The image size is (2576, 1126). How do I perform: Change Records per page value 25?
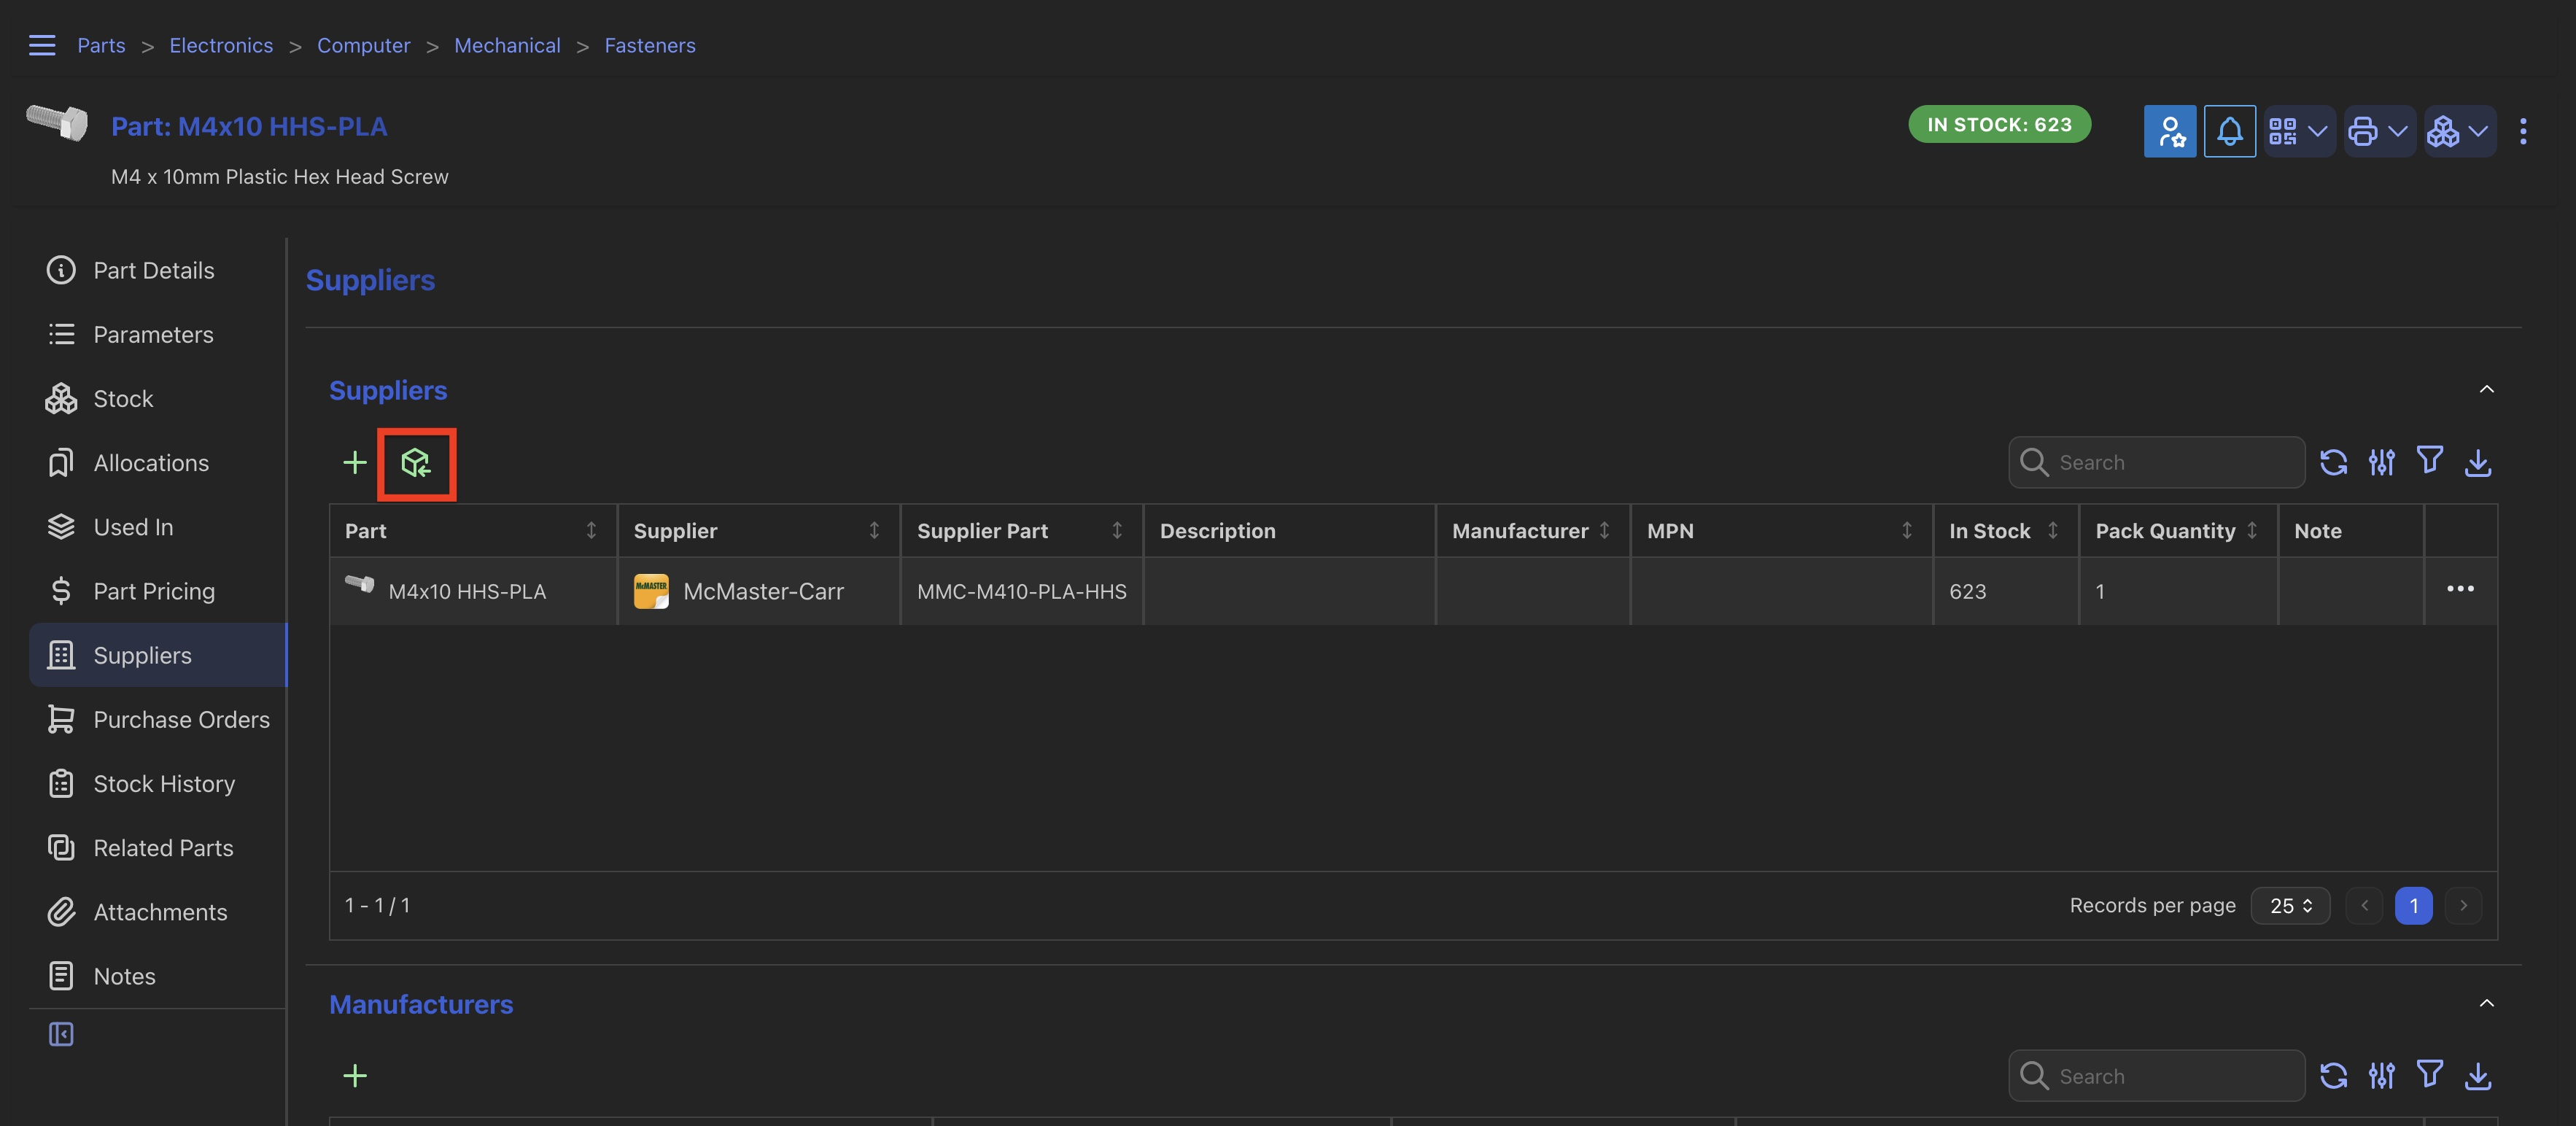tap(2290, 905)
